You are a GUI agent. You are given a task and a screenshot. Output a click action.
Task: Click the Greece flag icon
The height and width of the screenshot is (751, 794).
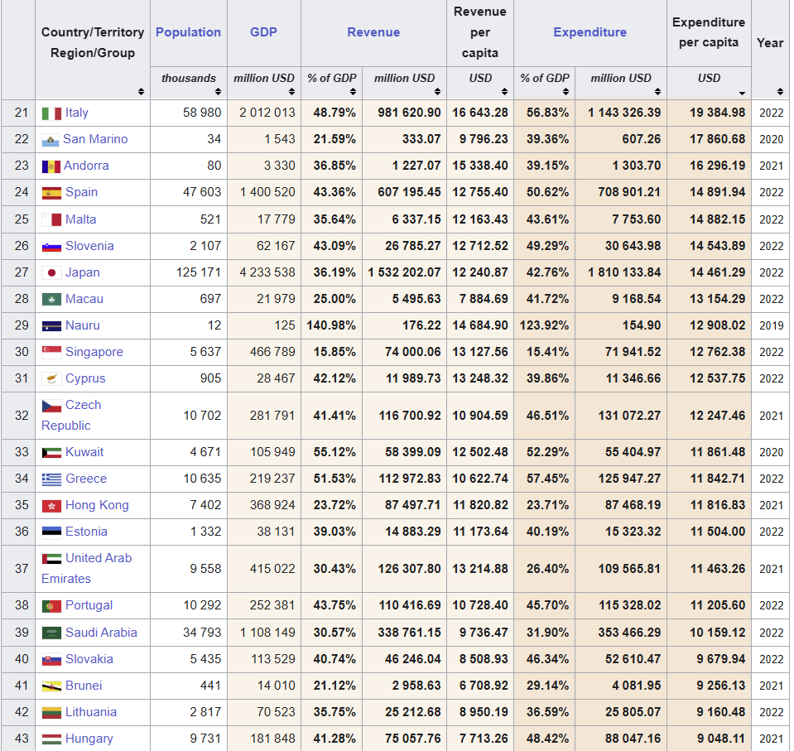click(51, 479)
